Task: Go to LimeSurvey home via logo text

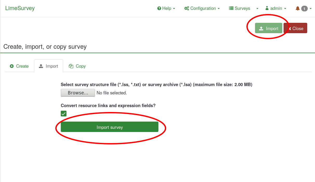Action: click(x=20, y=8)
